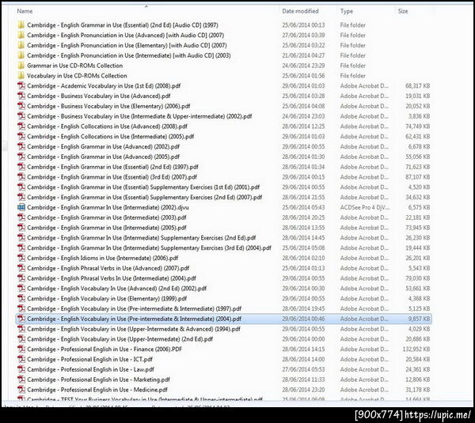Click PDF icon of English Collocations in Use (Intermediate)
This screenshot has height=423, width=475.
coord(21,137)
